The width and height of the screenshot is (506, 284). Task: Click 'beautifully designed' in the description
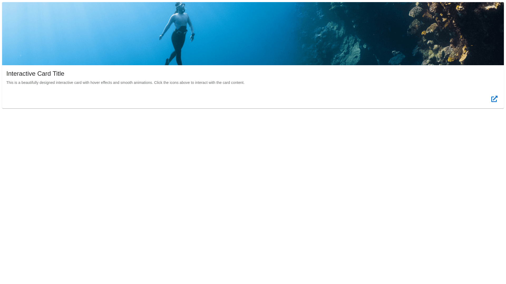[38, 83]
